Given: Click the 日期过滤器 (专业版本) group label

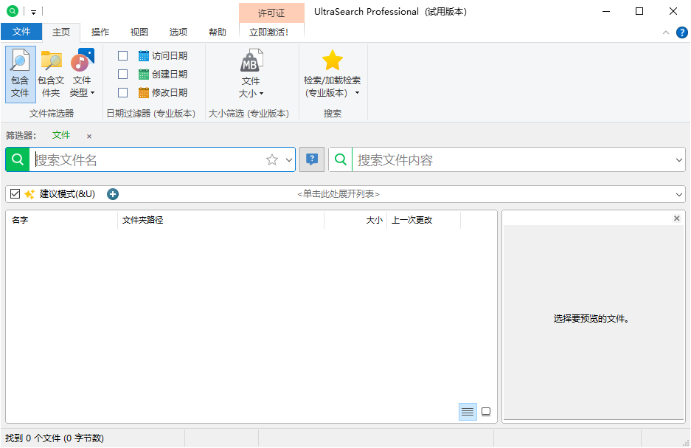Looking at the screenshot, I should (150, 114).
